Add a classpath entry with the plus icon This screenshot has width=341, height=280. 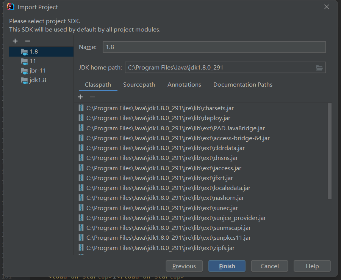80,97
